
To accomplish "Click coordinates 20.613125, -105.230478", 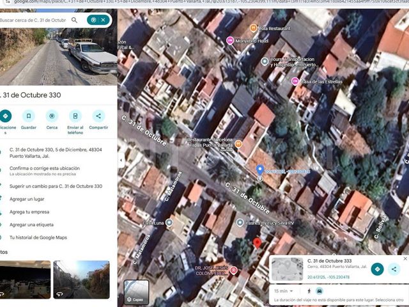I will click(328, 277).
